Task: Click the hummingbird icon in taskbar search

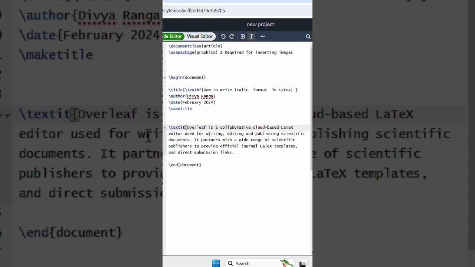Action: coord(286,263)
